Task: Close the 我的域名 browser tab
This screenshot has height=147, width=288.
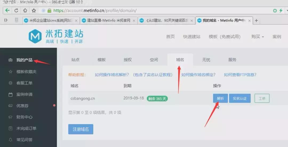Action: click(249, 21)
